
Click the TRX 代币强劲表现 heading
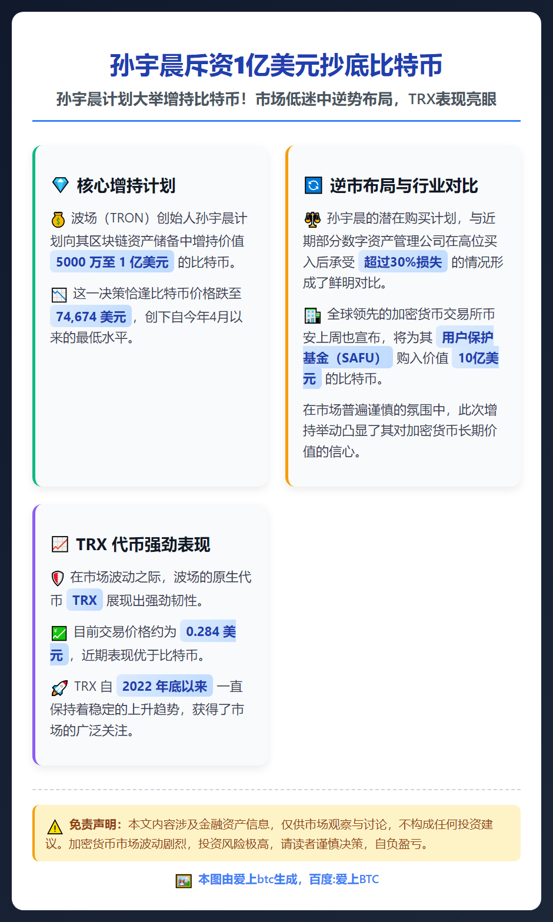coord(143,545)
